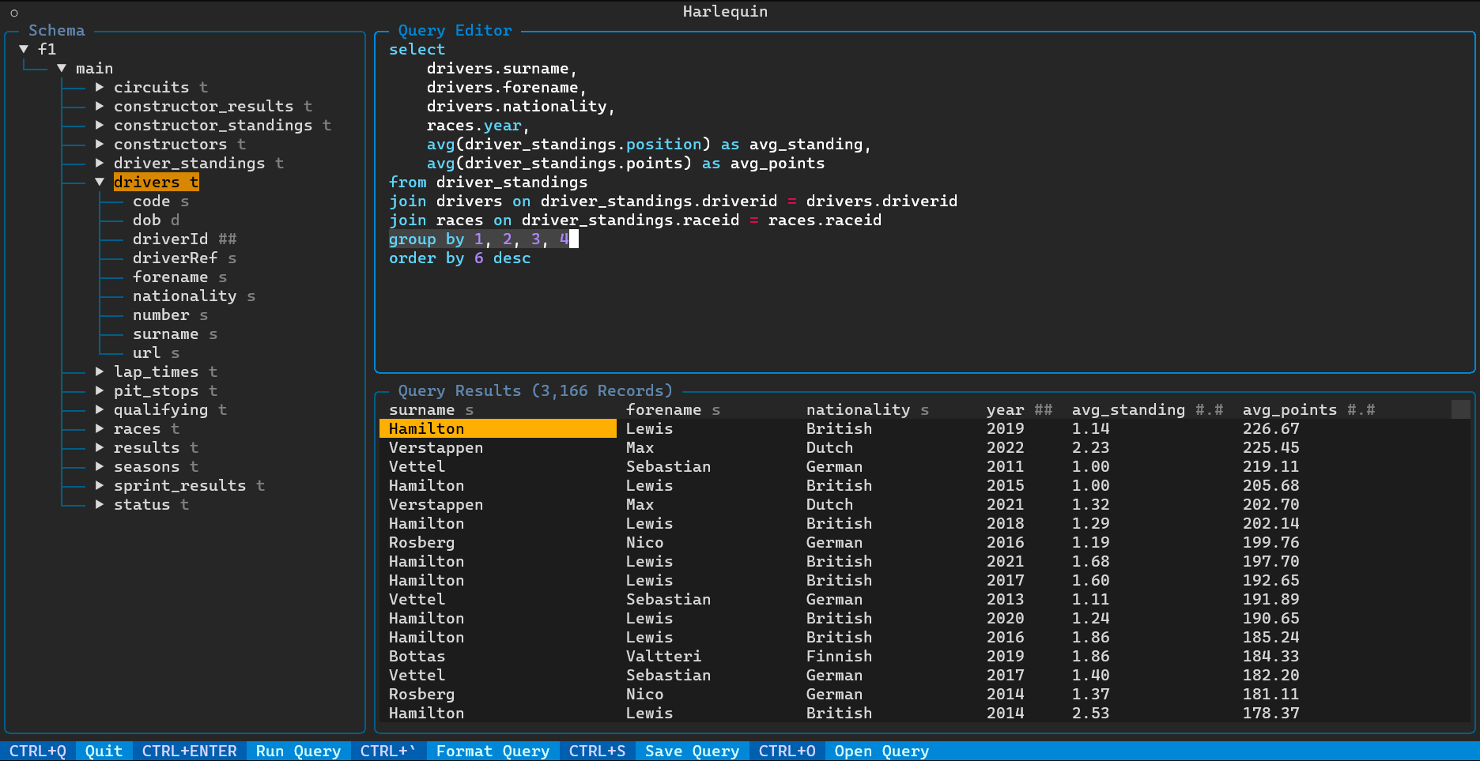Place cursor on the 'order by 6 desc' line
This screenshot has width=1480, height=761.
(x=460, y=258)
